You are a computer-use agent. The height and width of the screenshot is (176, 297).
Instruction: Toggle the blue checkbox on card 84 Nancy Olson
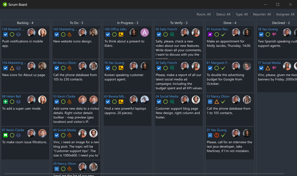[57, 68]
